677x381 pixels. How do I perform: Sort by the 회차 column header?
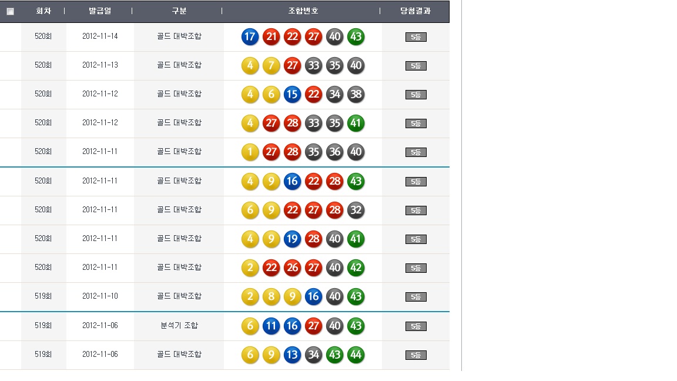coord(43,11)
